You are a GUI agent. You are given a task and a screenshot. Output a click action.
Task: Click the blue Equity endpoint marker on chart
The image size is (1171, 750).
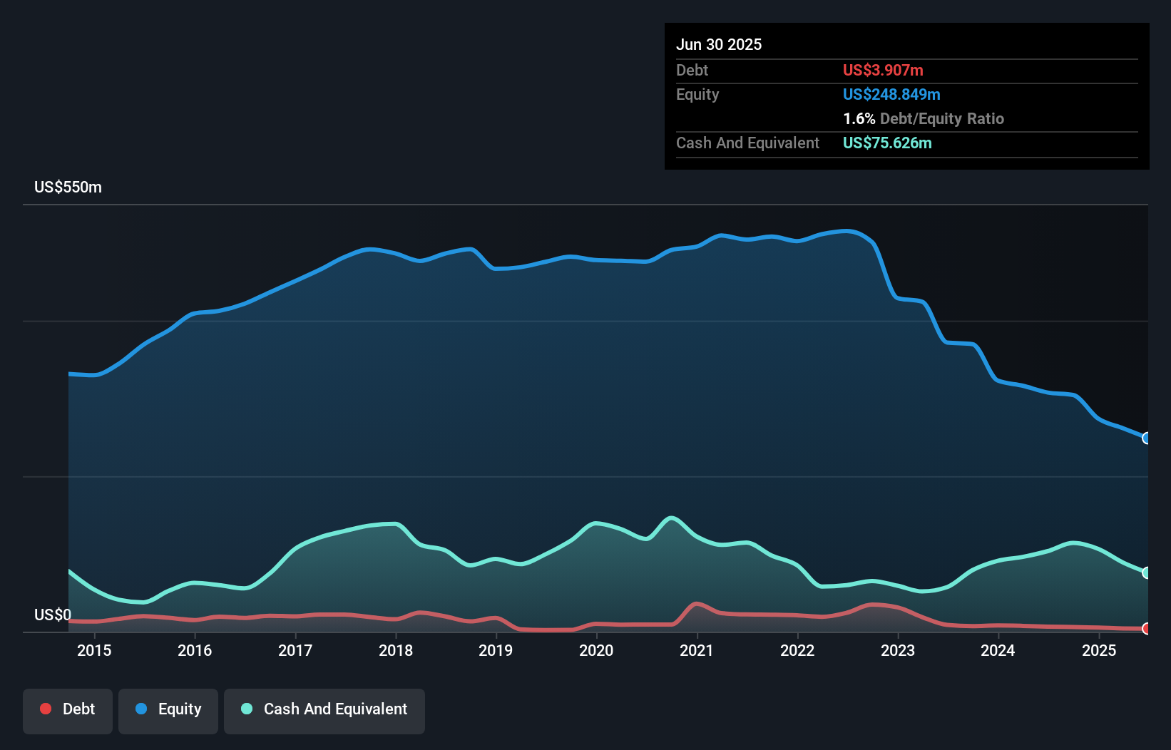click(x=1146, y=439)
